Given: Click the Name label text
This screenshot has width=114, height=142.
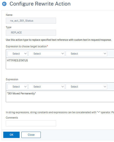Looking at the screenshot, I should click(9, 15).
